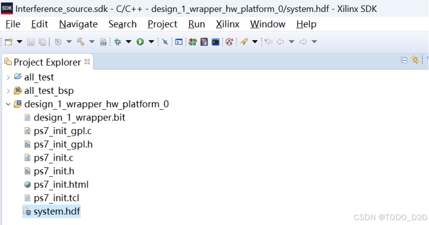This screenshot has width=429, height=225.
Task: Open the Navigate menu
Action: 78,24
